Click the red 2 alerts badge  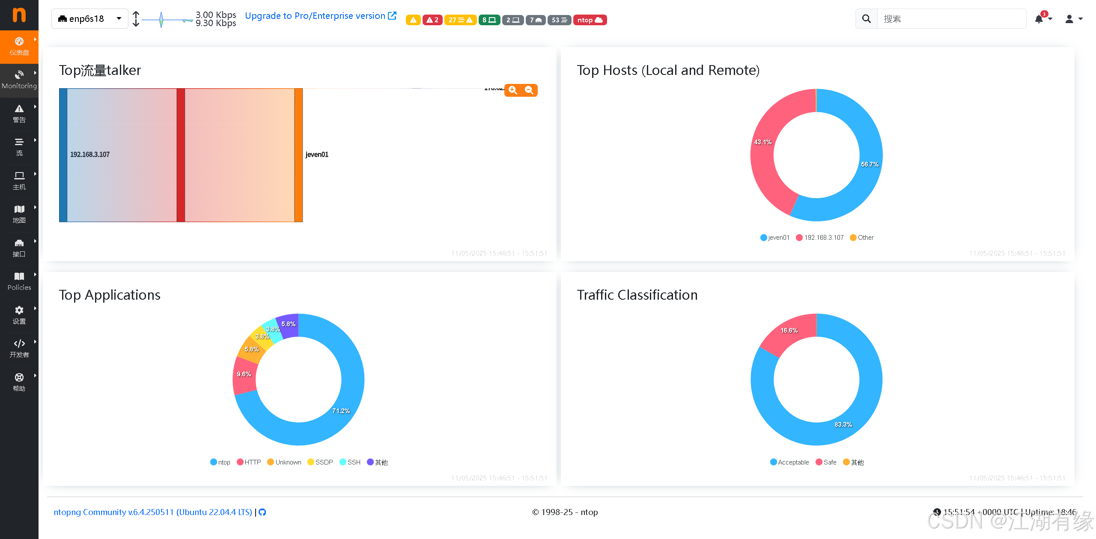click(432, 20)
